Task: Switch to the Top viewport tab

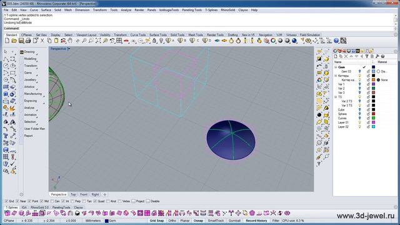Action: [x=73, y=194]
